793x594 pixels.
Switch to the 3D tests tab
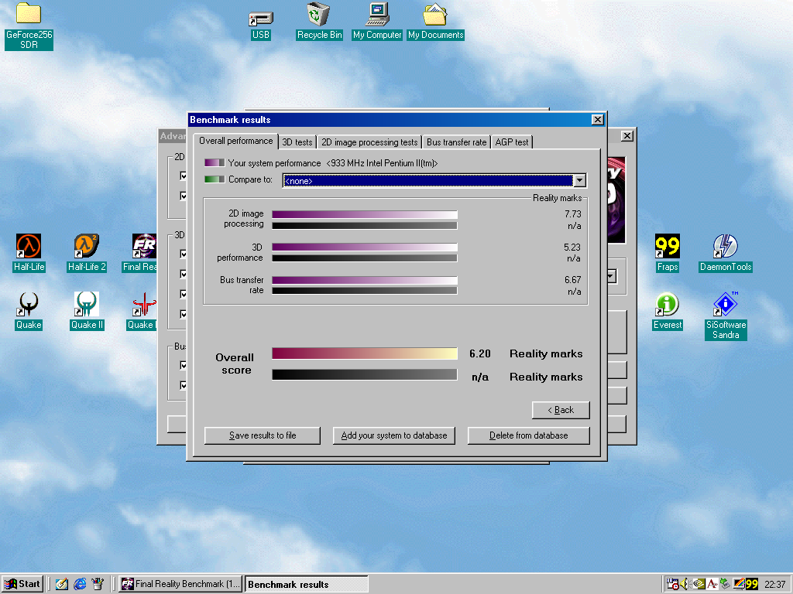tap(297, 142)
